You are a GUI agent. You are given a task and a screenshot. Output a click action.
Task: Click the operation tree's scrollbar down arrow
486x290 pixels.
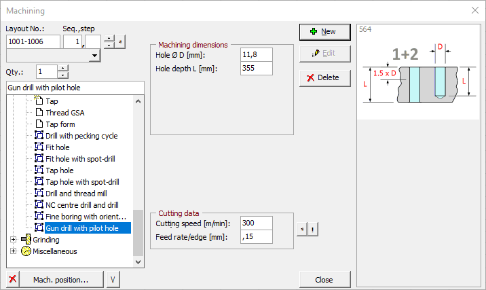click(x=138, y=261)
